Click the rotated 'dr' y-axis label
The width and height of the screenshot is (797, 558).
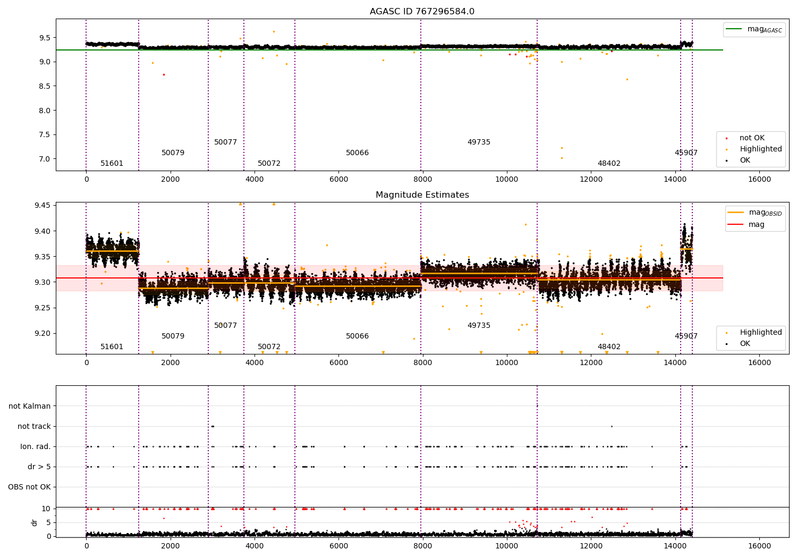pyautogui.click(x=35, y=522)
